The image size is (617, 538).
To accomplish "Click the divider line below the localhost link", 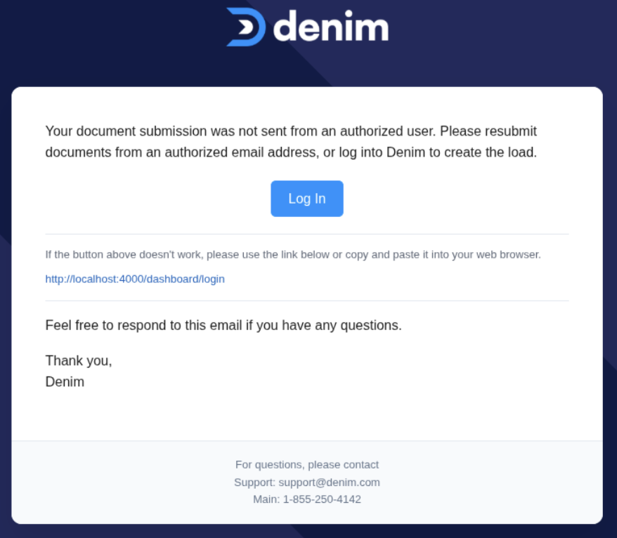I will (307, 301).
